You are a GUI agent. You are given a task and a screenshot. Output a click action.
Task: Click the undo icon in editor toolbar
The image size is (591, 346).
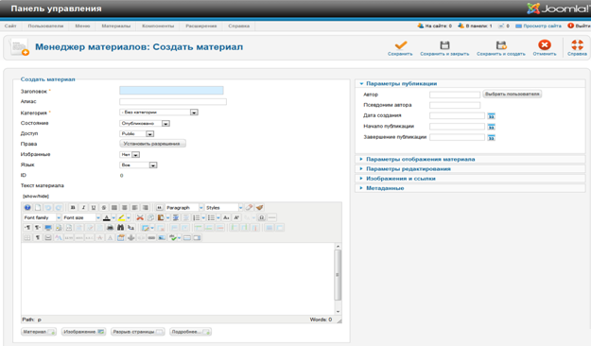tap(48, 208)
